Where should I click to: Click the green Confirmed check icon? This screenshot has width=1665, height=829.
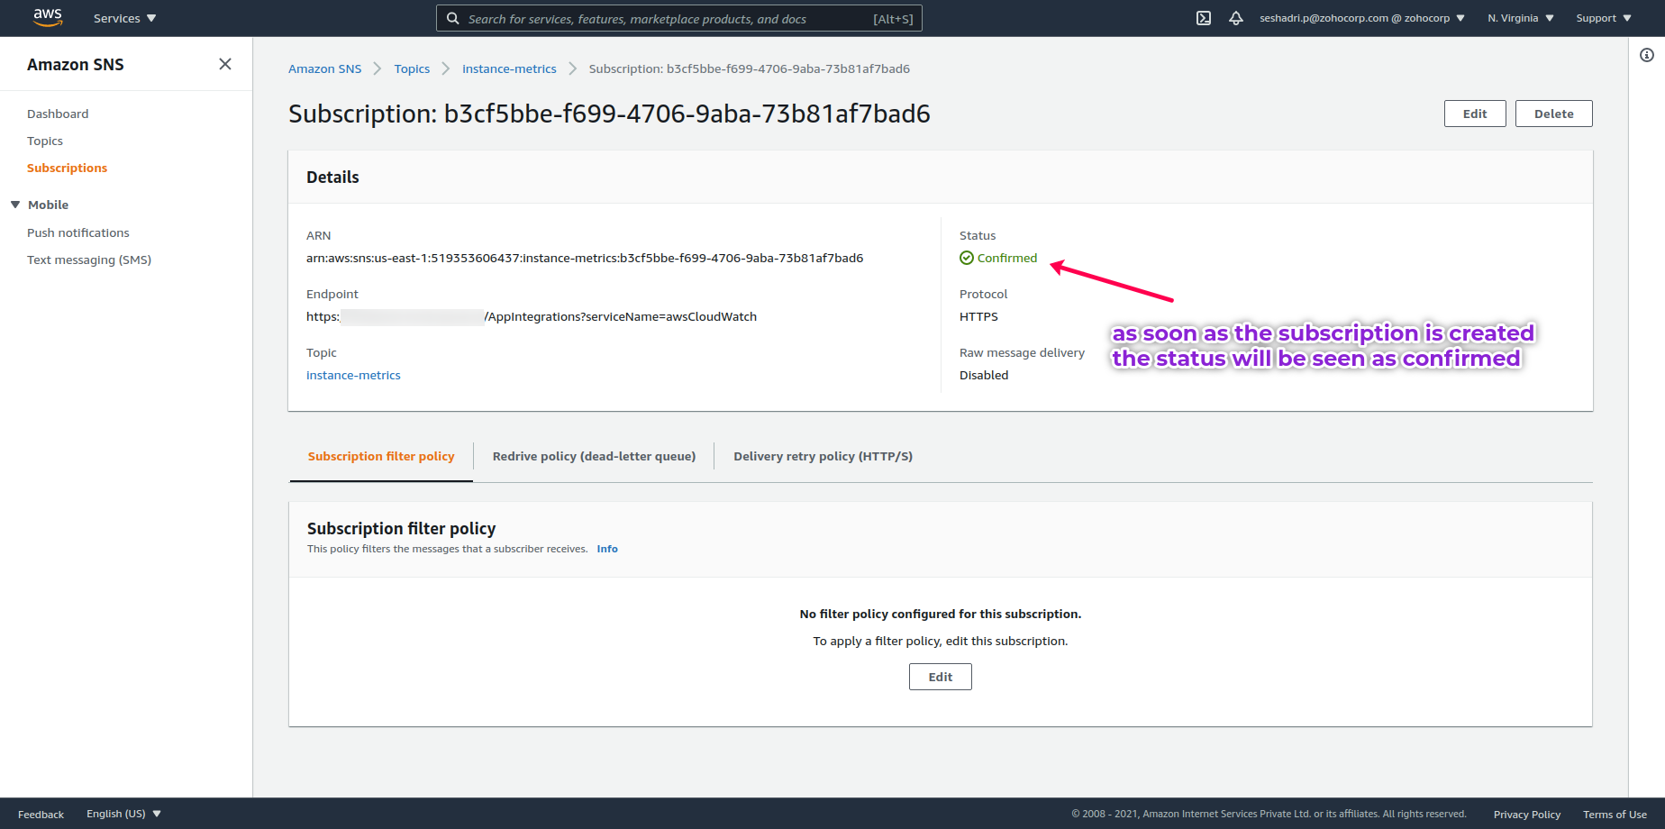coord(967,258)
